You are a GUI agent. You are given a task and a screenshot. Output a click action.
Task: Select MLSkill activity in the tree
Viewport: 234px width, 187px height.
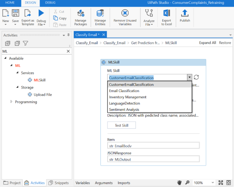[37, 80]
